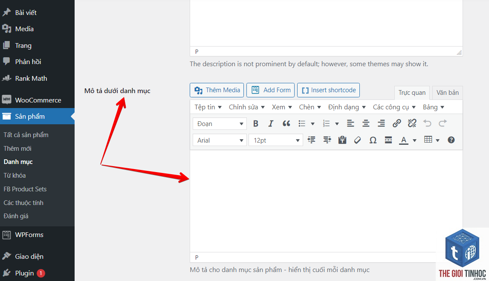Apply text color with A icon

(x=404, y=140)
